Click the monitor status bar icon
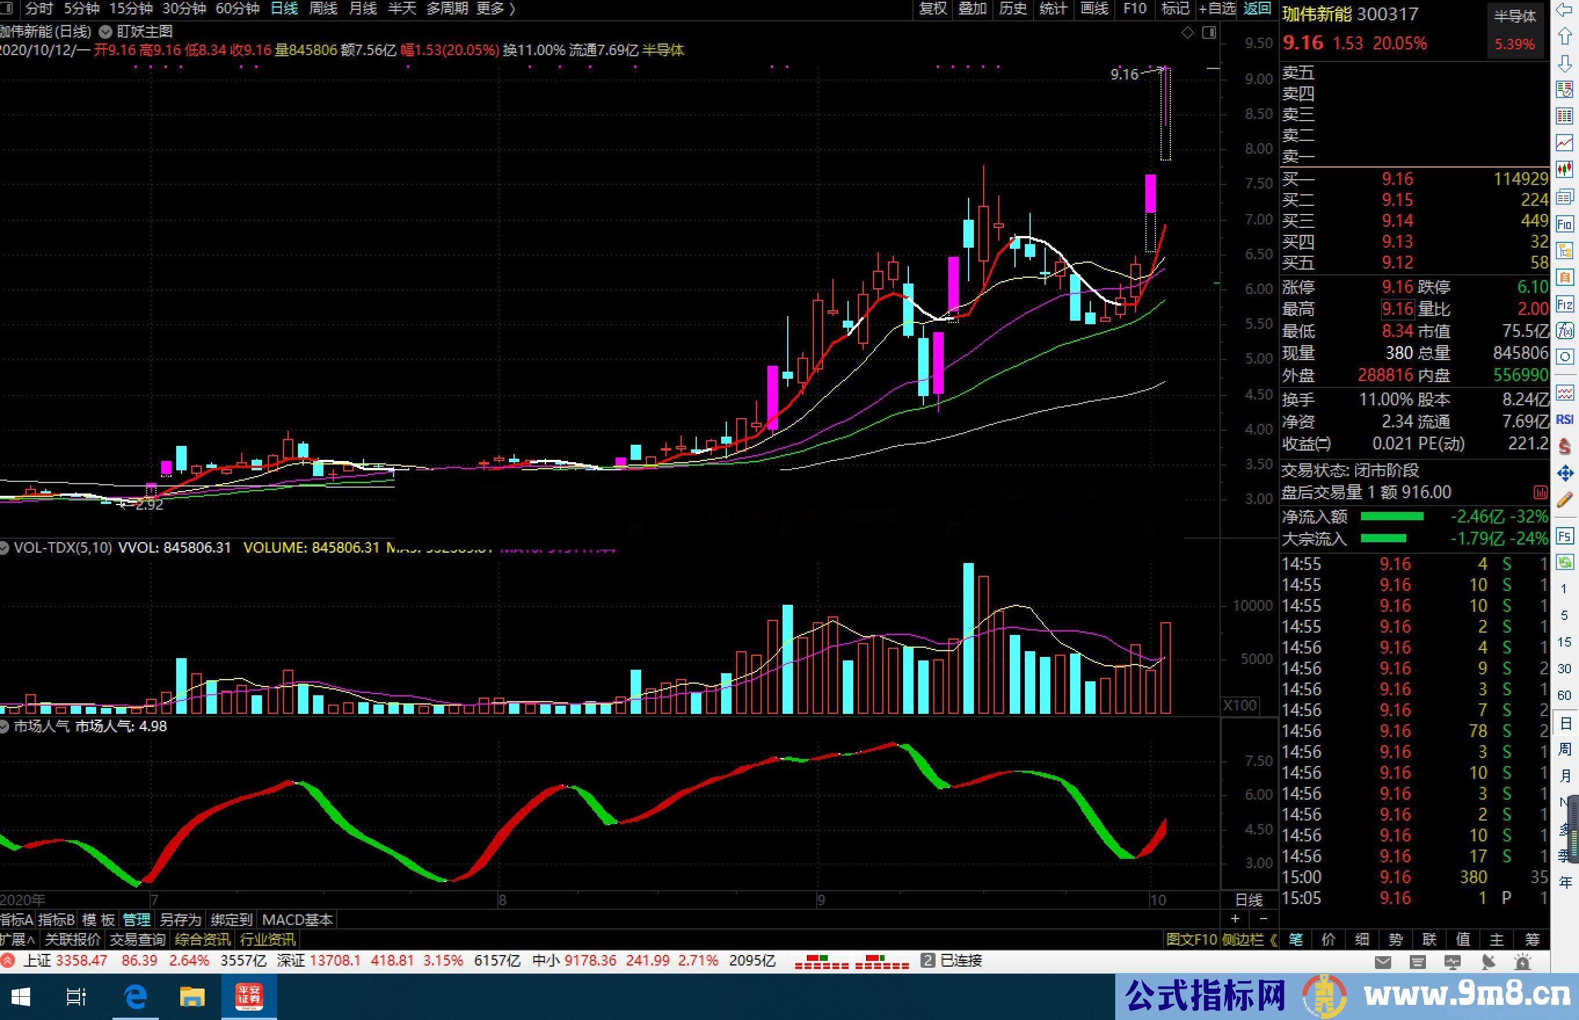 [1453, 961]
